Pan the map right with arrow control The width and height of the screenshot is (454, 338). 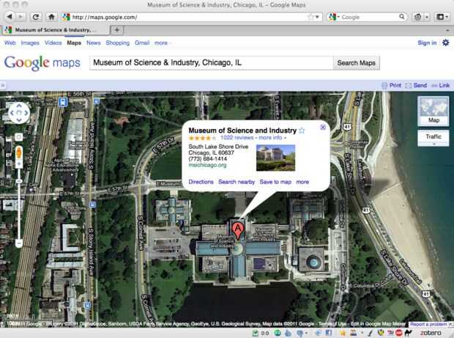(x=26, y=113)
